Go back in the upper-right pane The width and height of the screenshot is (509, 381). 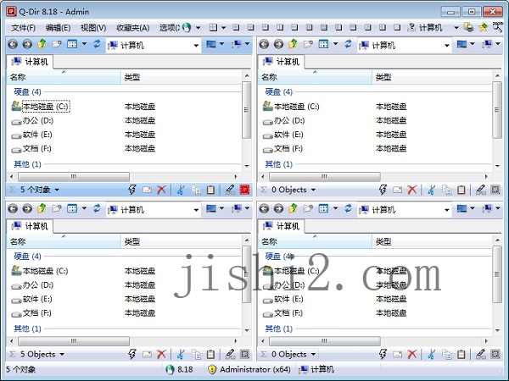coord(264,44)
